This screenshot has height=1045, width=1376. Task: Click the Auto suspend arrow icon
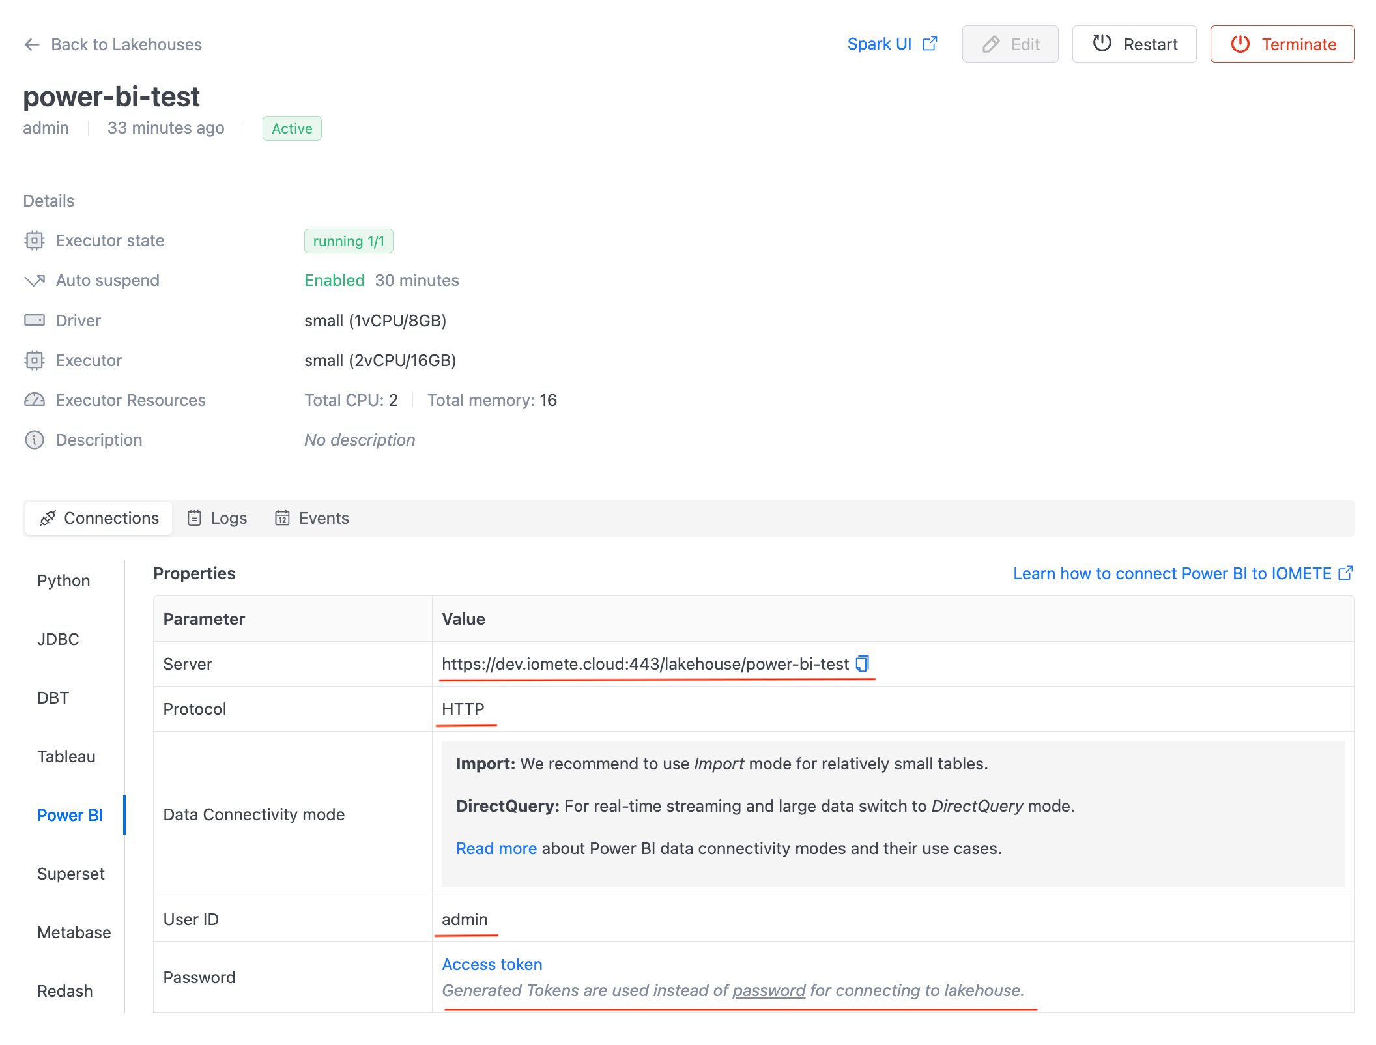click(x=35, y=280)
